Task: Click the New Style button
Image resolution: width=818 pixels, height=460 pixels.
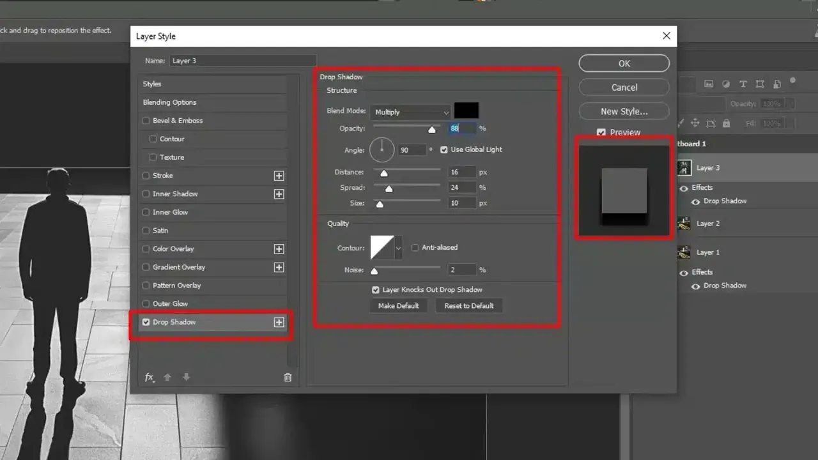Action: (x=624, y=111)
